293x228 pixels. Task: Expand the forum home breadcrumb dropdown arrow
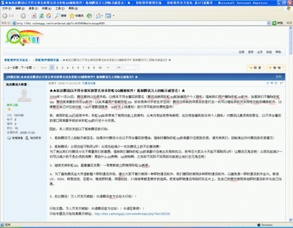[x=30, y=60]
